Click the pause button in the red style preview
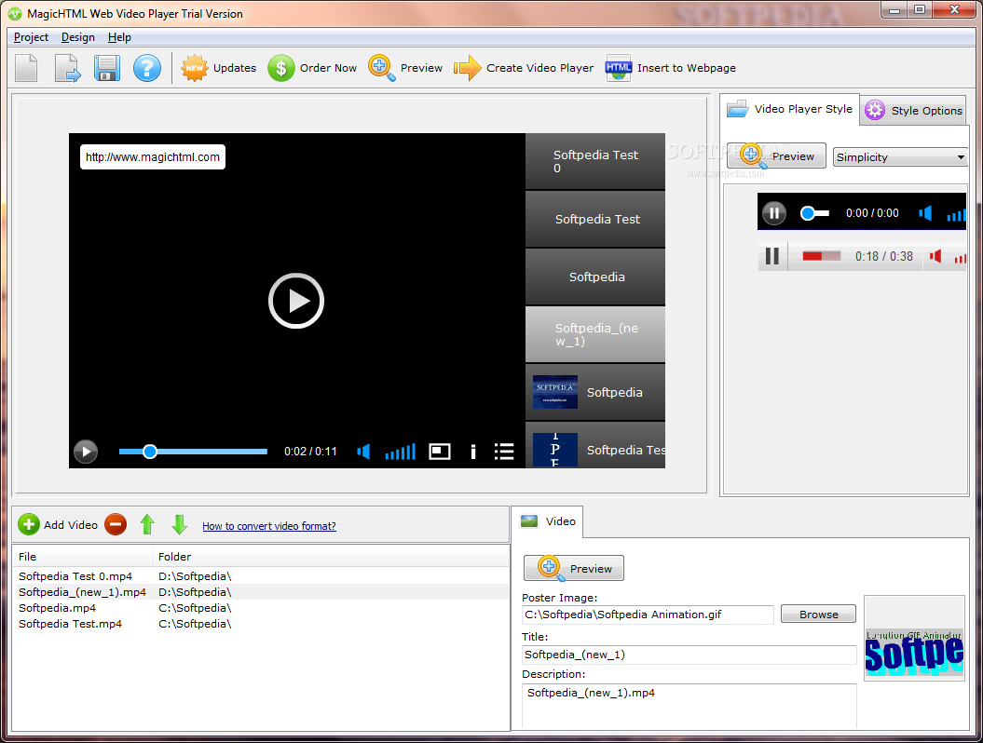The width and height of the screenshot is (983, 743). (772, 256)
